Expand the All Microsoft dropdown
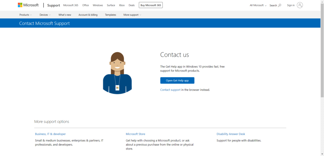The height and width of the screenshot is (156, 324). [258, 5]
